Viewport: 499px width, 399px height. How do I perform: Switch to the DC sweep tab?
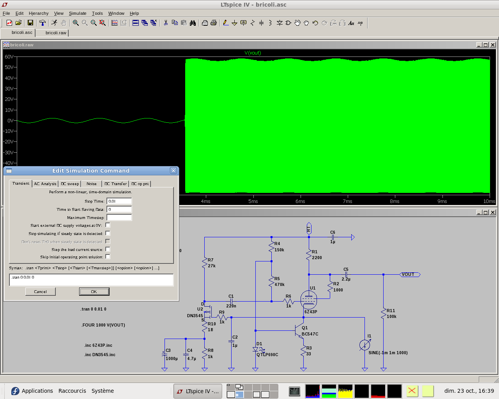pos(70,184)
